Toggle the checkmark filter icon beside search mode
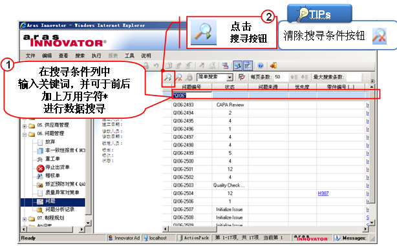This screenshot has width=397, height=246. pos(242,77)
